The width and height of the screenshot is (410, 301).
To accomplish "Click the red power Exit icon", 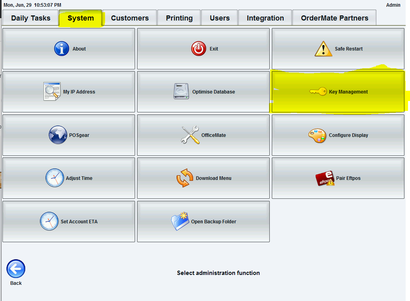I will (199, 49).
